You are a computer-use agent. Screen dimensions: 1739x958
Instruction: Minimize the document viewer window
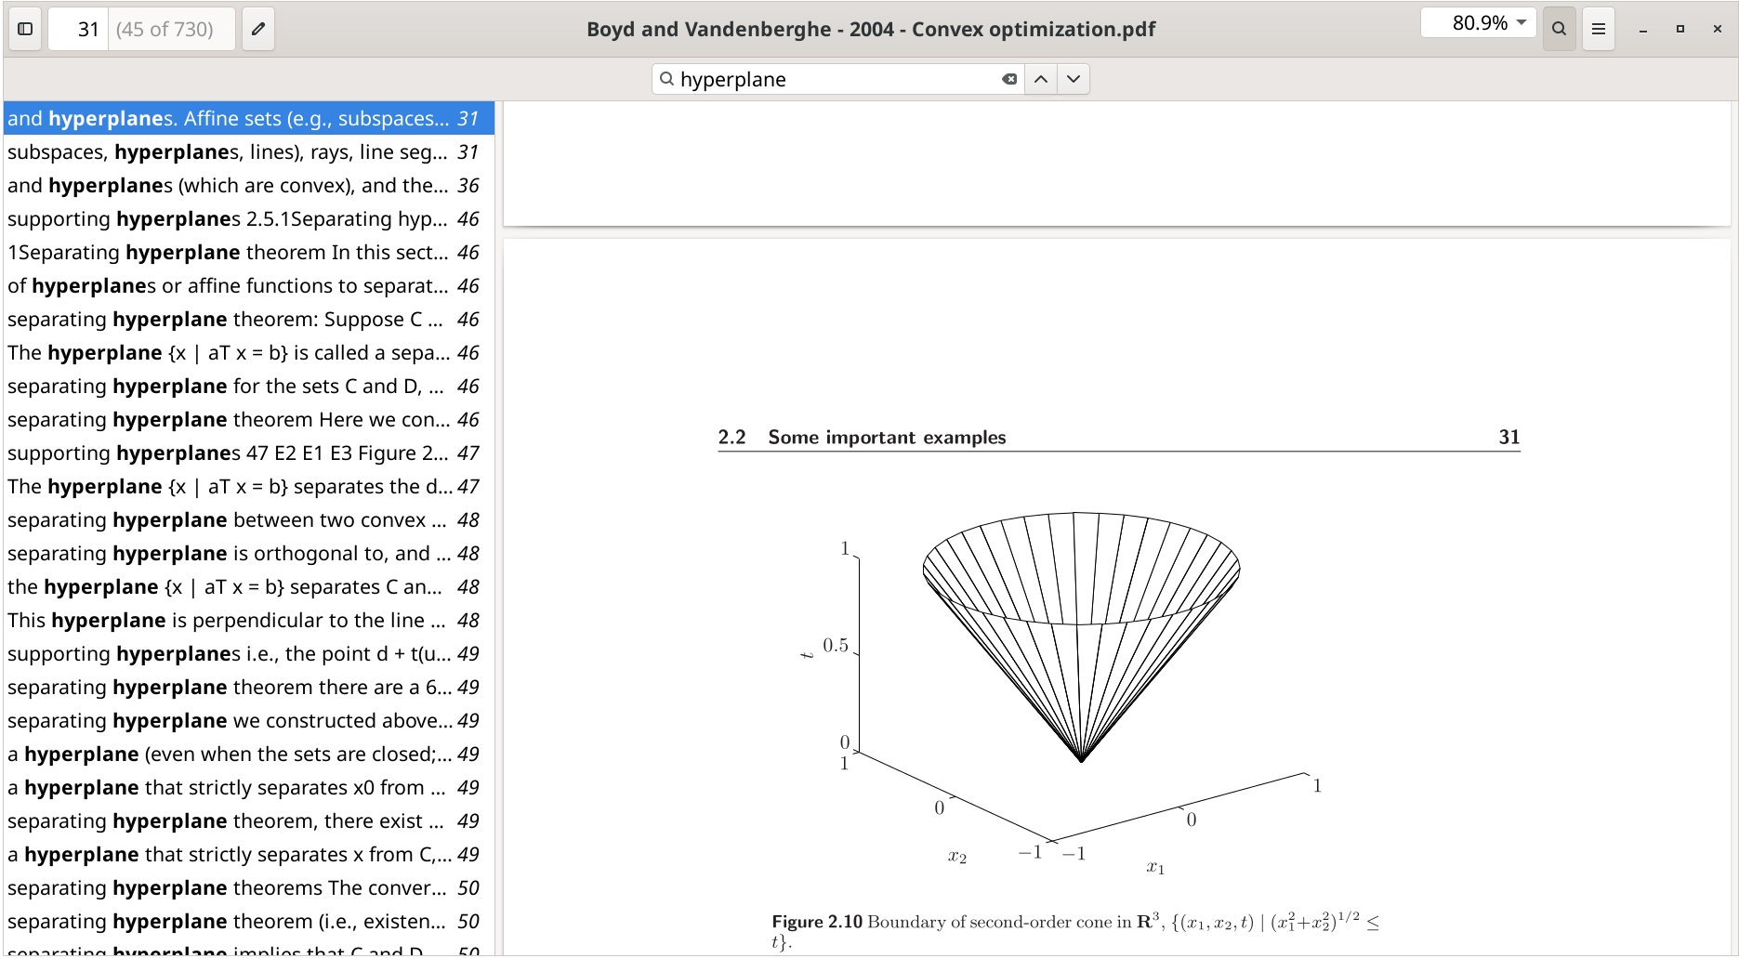(x=1643, y=29)
